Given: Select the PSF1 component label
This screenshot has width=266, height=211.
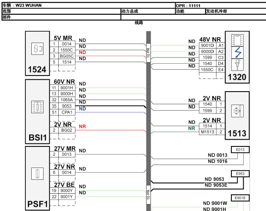Looking at the screenshot, I should pyautogui.click(x=38, y=204).
